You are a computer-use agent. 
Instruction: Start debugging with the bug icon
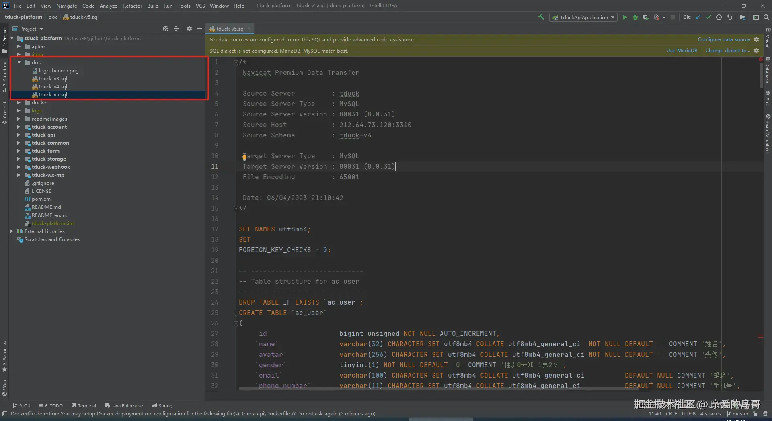point(635,17)
